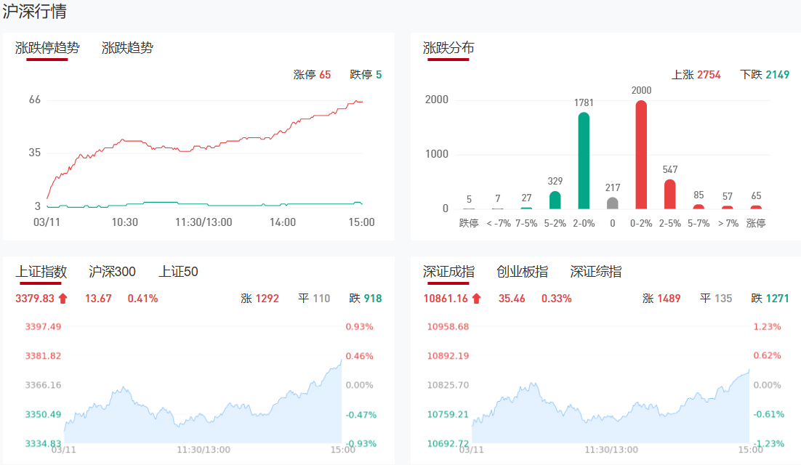Switch to the 涨跌趋势 tab

coord(127,48)
